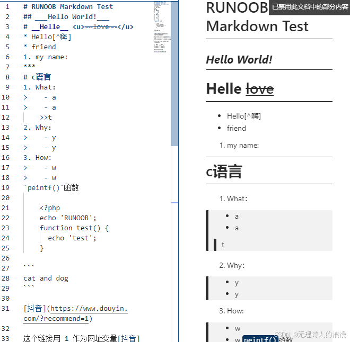
Task: Click the 'Hello[^嗨]' bullet in the preview
Action: point(244,116)
